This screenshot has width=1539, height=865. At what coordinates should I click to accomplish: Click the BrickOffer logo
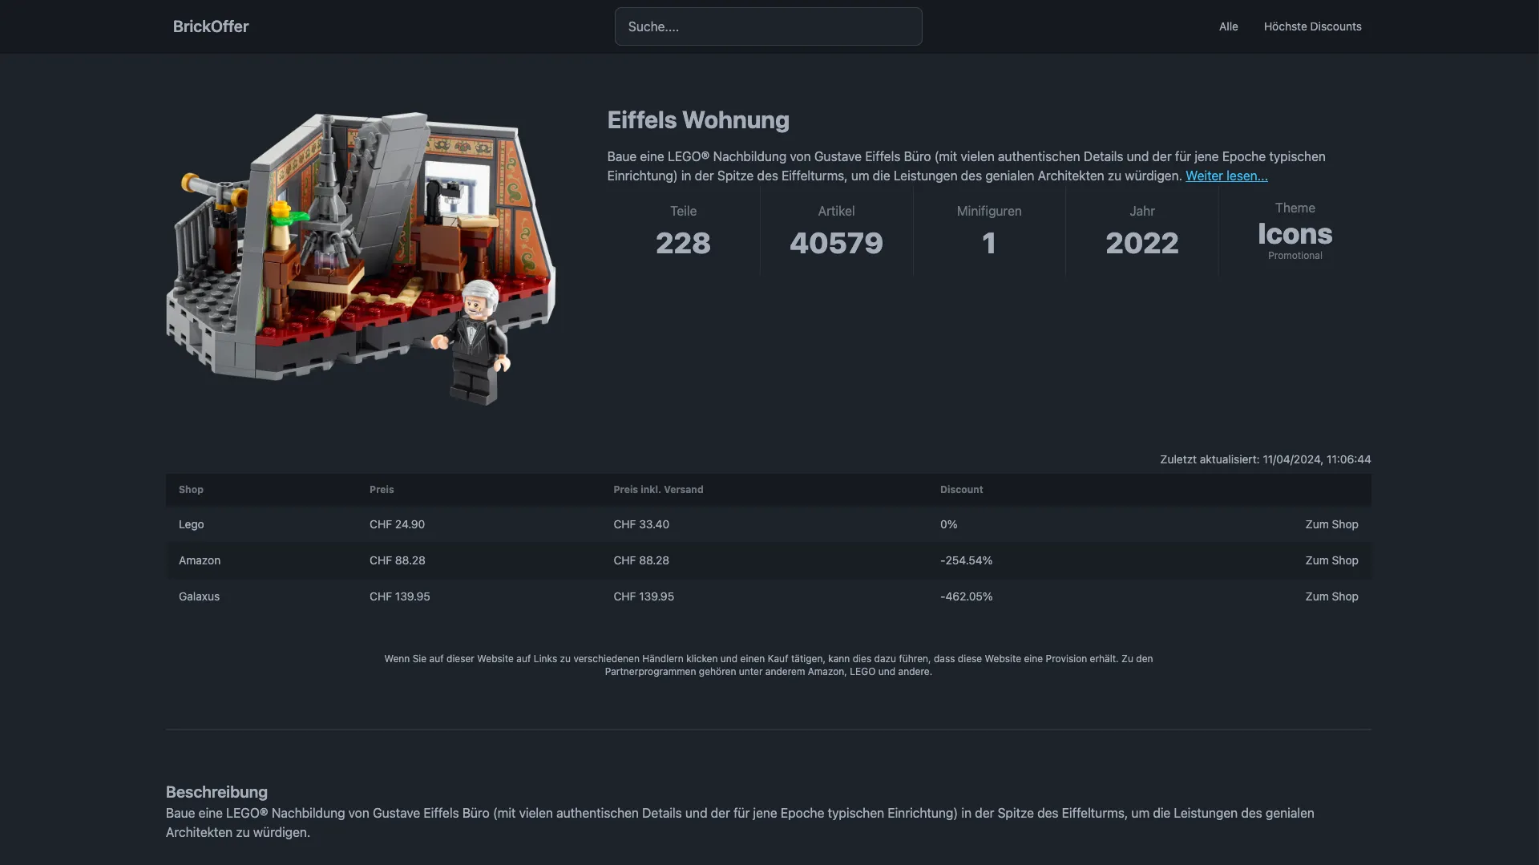click(210, 26)
